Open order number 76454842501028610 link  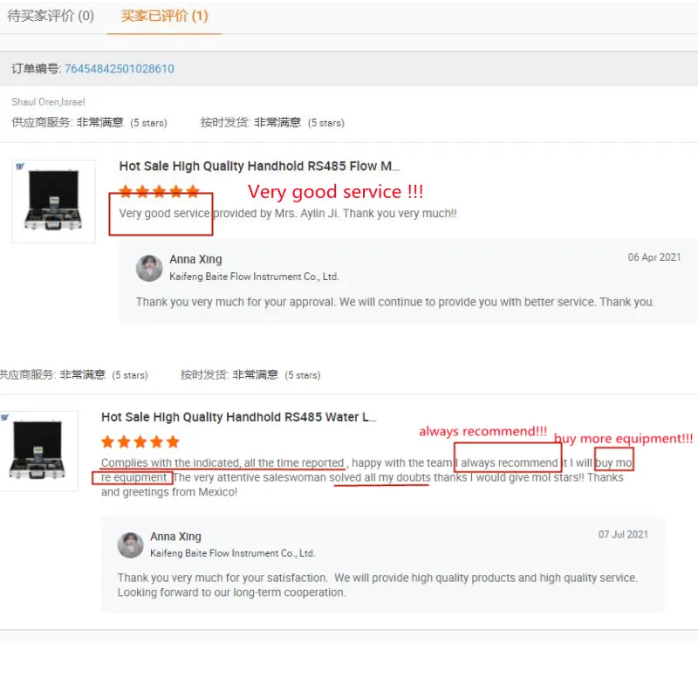tap(120, 69)
